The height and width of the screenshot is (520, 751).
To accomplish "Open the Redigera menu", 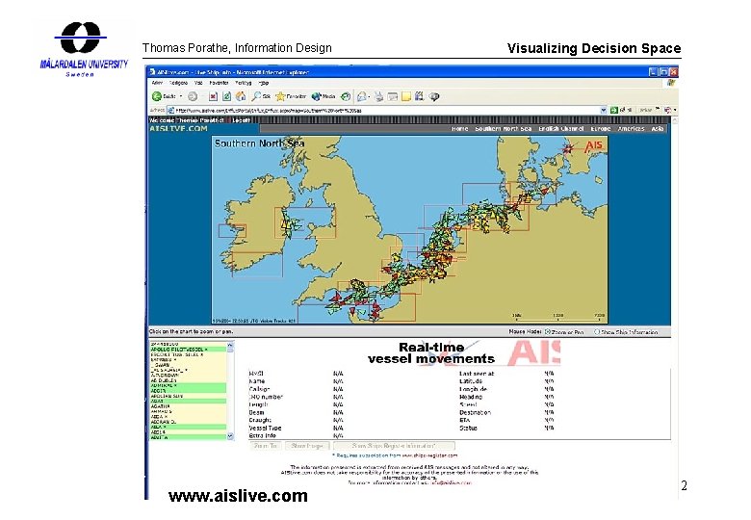I will [179, 83].
